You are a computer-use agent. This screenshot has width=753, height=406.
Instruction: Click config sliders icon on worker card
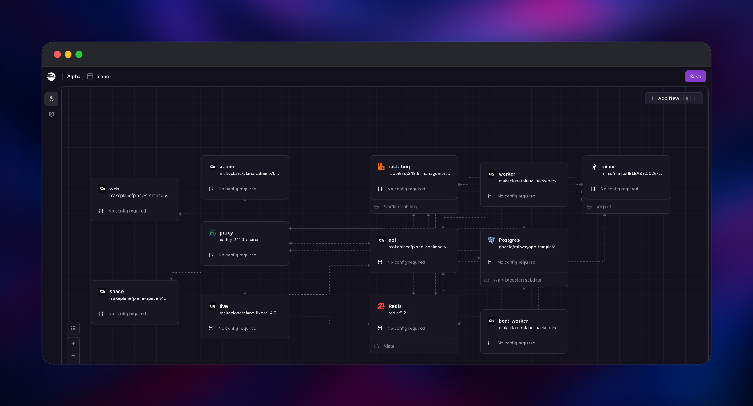click(x=490, y=196)
